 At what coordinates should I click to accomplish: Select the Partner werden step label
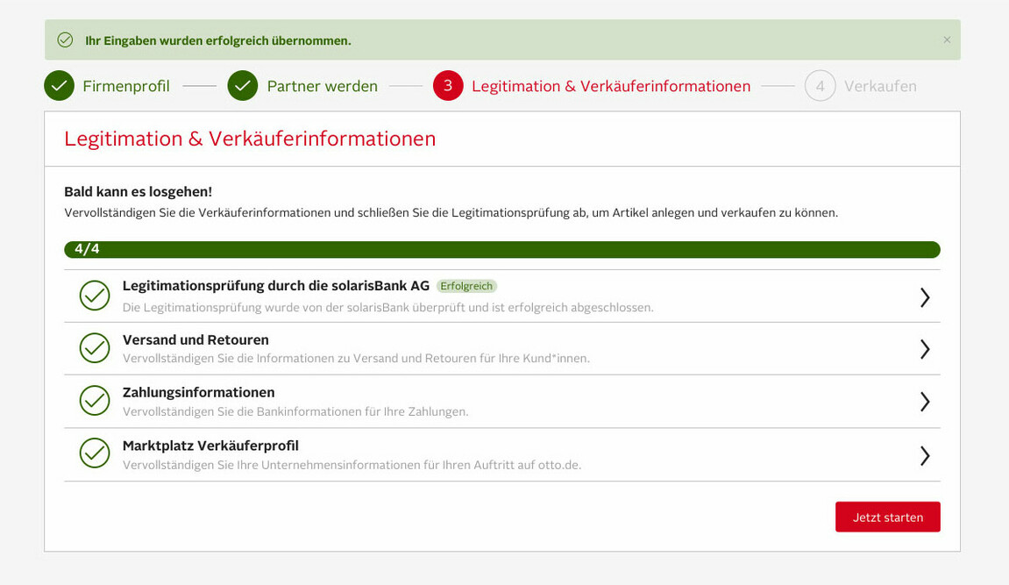point(323,86)
